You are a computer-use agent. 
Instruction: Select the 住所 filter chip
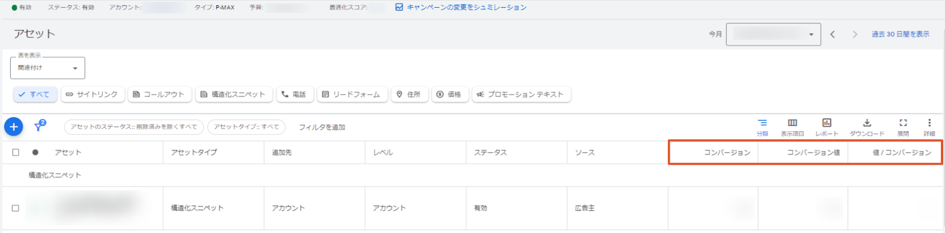[x=409, y=94]
